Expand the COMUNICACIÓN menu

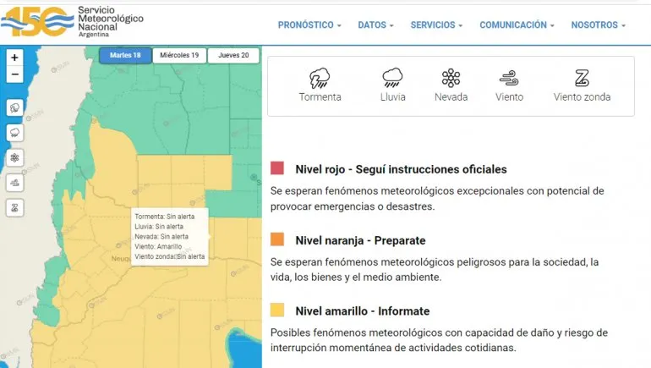pyautogui.click(x=517, y=25)
